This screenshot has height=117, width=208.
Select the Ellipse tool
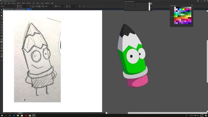[x=1, y=30]
